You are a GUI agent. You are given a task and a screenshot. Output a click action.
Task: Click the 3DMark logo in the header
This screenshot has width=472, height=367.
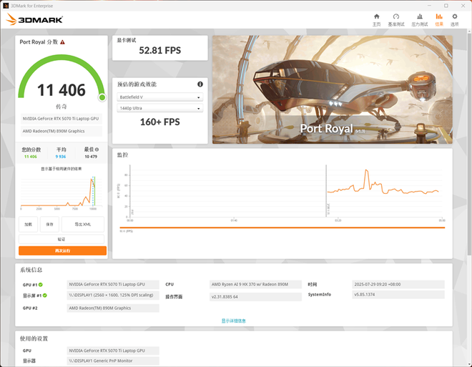35,20
